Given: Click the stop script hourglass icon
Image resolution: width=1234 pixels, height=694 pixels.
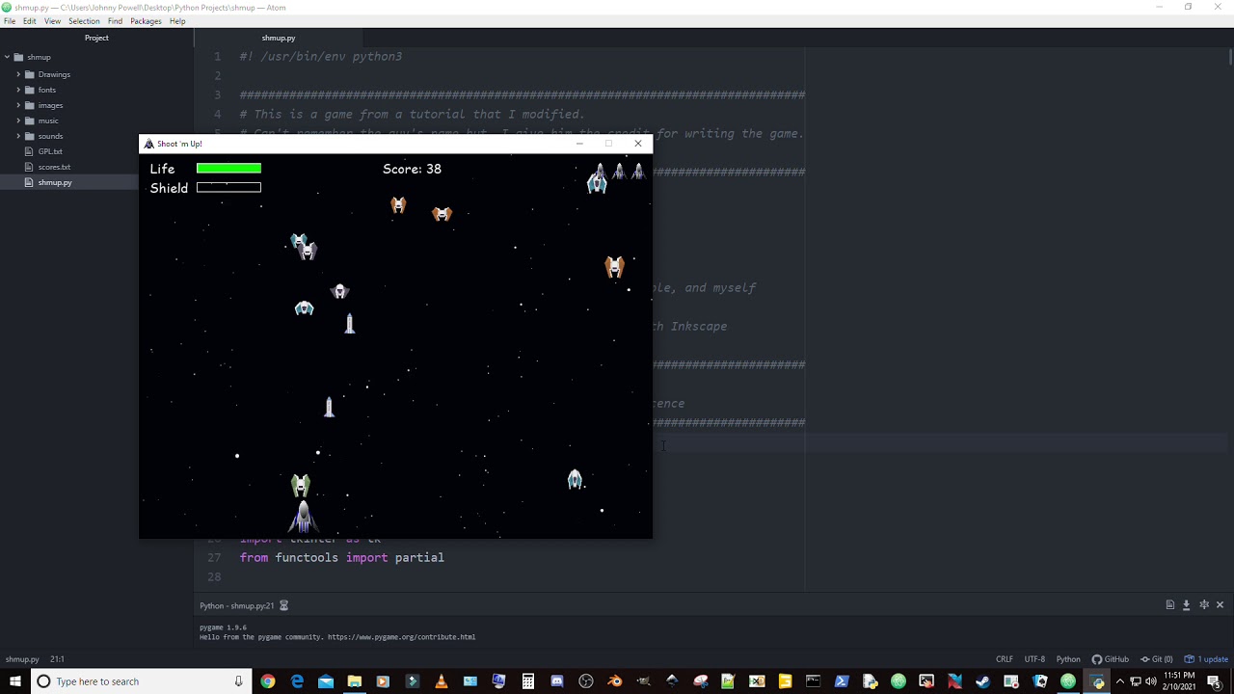Looking at the screenshot, I should pos(283,605).
